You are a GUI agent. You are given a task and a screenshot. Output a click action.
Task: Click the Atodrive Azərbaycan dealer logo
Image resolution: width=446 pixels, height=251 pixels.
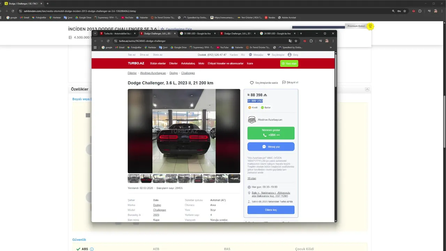pyautogui.click(x=252, y=120)
